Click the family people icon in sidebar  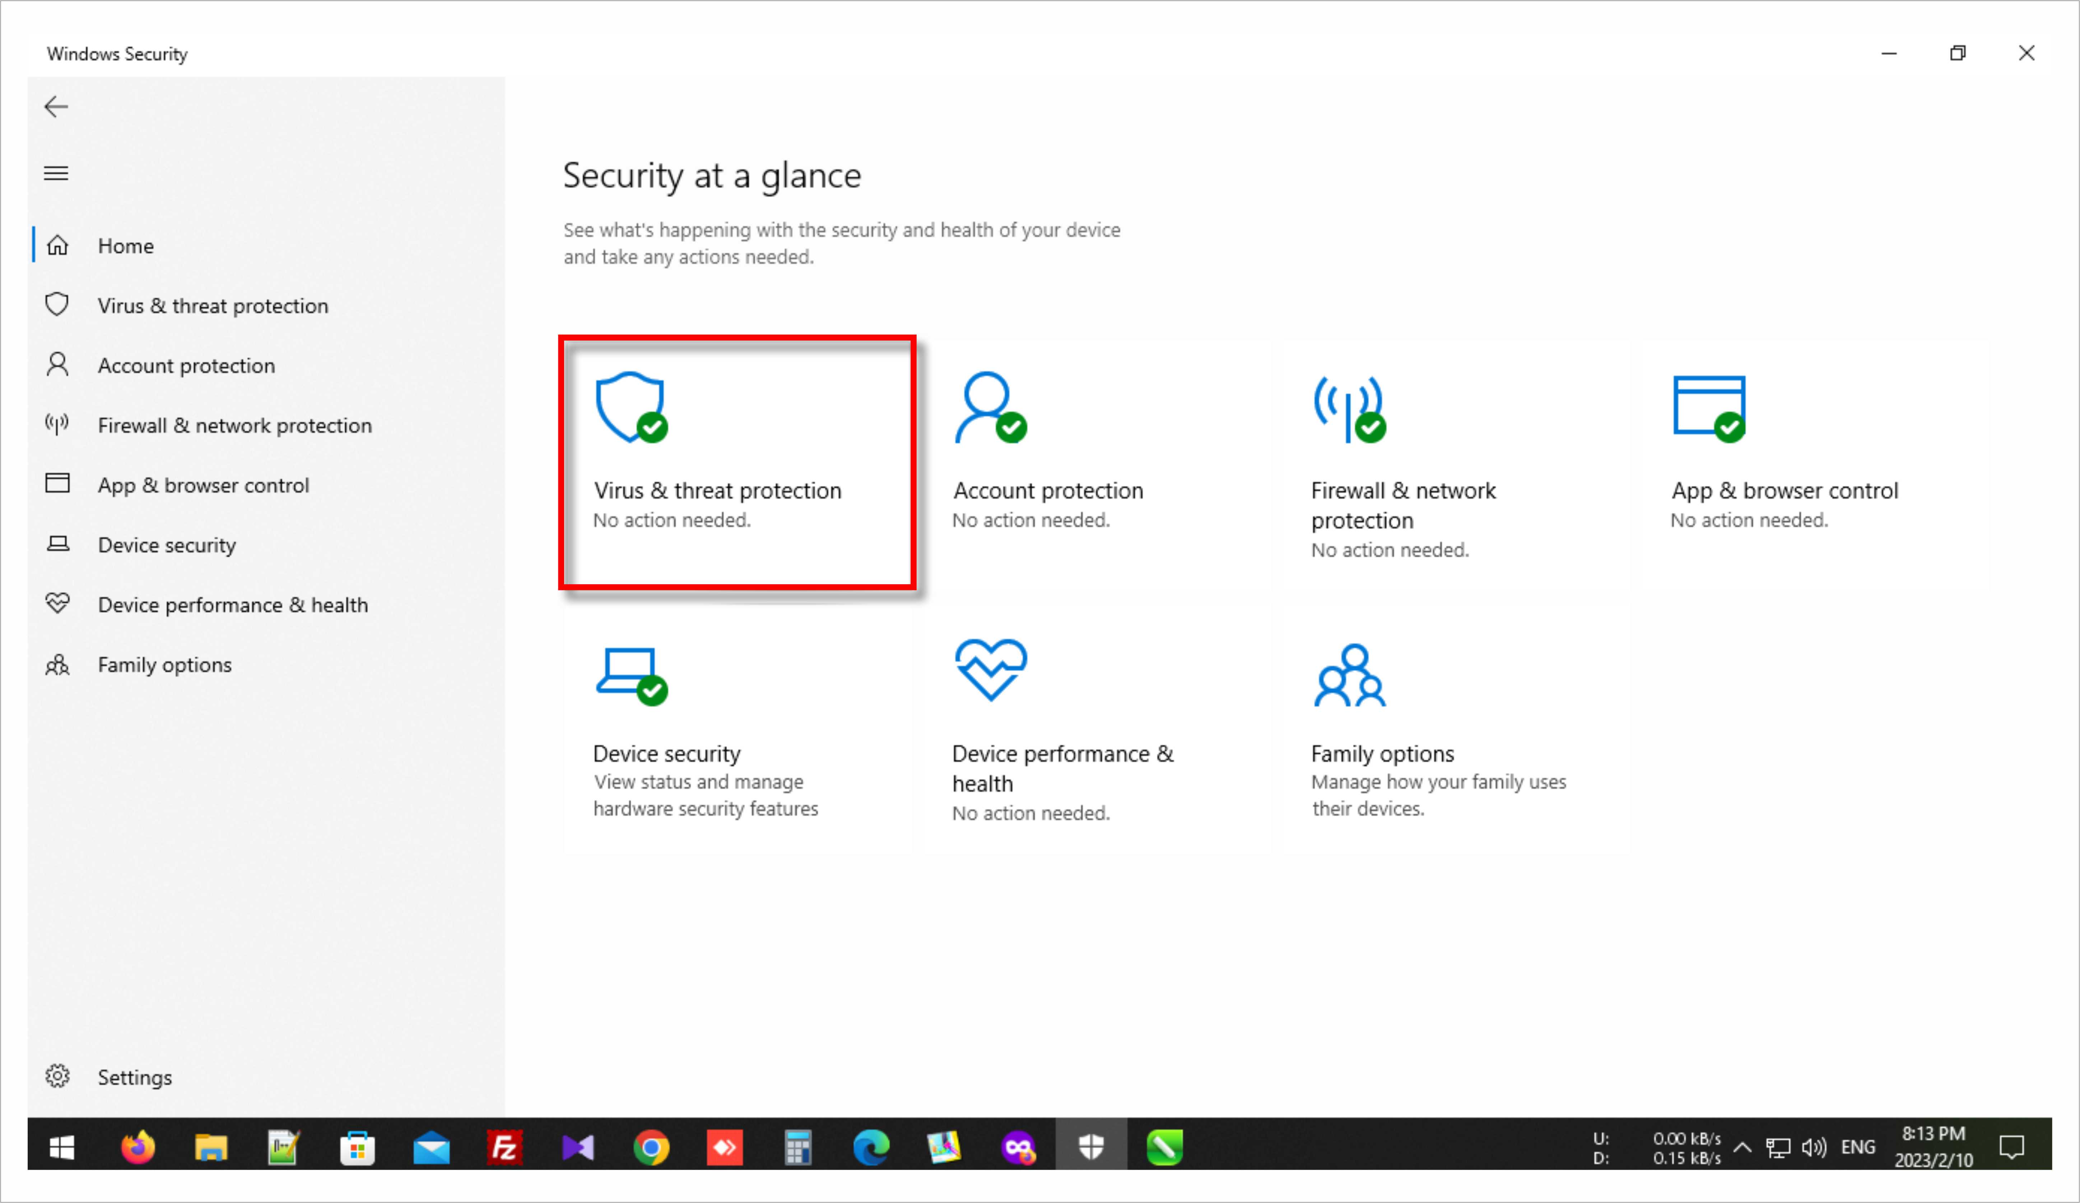[57, 665]
